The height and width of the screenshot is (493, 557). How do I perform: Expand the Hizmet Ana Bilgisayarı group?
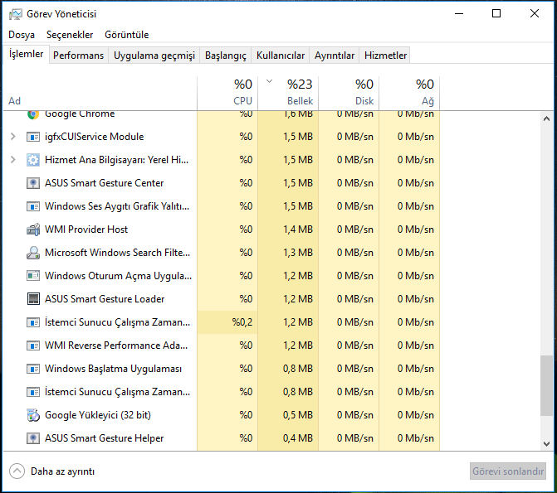click(12, 160)
